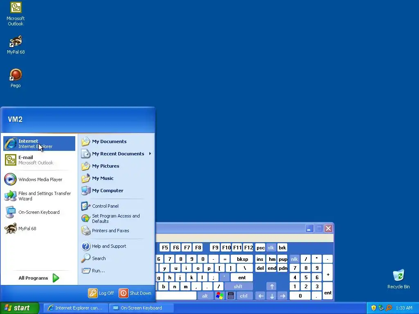Click the space bar on On-Screen Keyboard
This screenshot has height=314, width=419.
[x=176, y=296]
